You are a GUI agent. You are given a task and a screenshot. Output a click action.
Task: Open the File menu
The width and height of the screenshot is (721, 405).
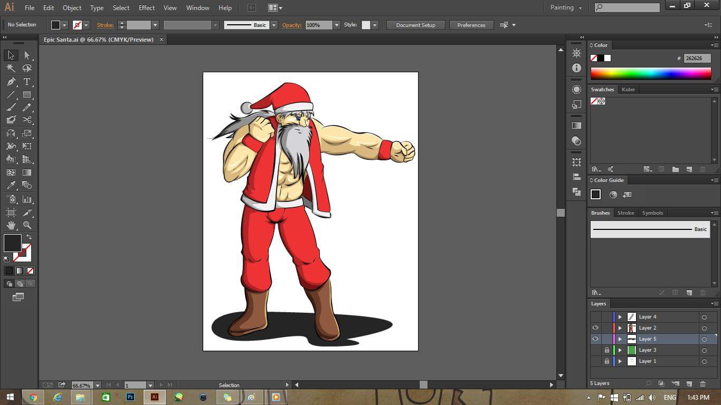(x=30, y=8)
